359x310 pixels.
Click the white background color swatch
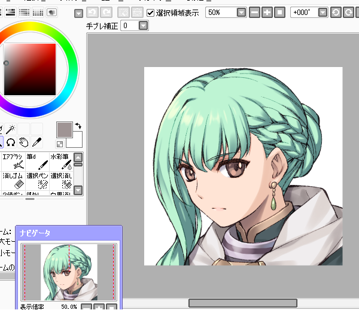pos(77,142)
